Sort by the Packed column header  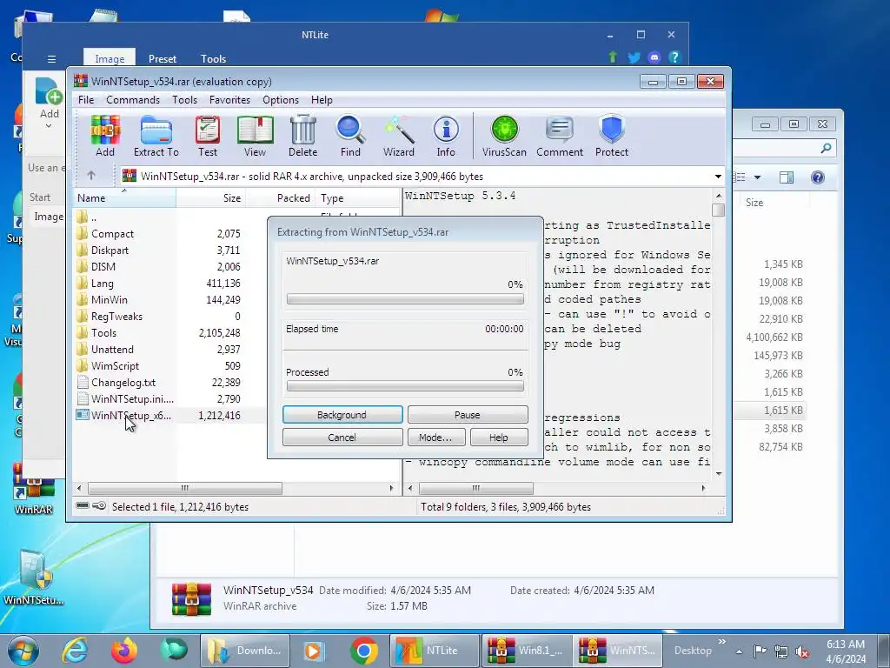click(x=280, y=197)
